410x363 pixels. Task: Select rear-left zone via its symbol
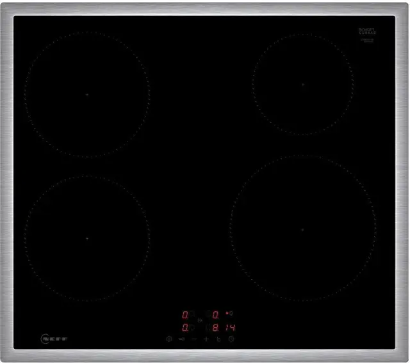tap(192, 314)
